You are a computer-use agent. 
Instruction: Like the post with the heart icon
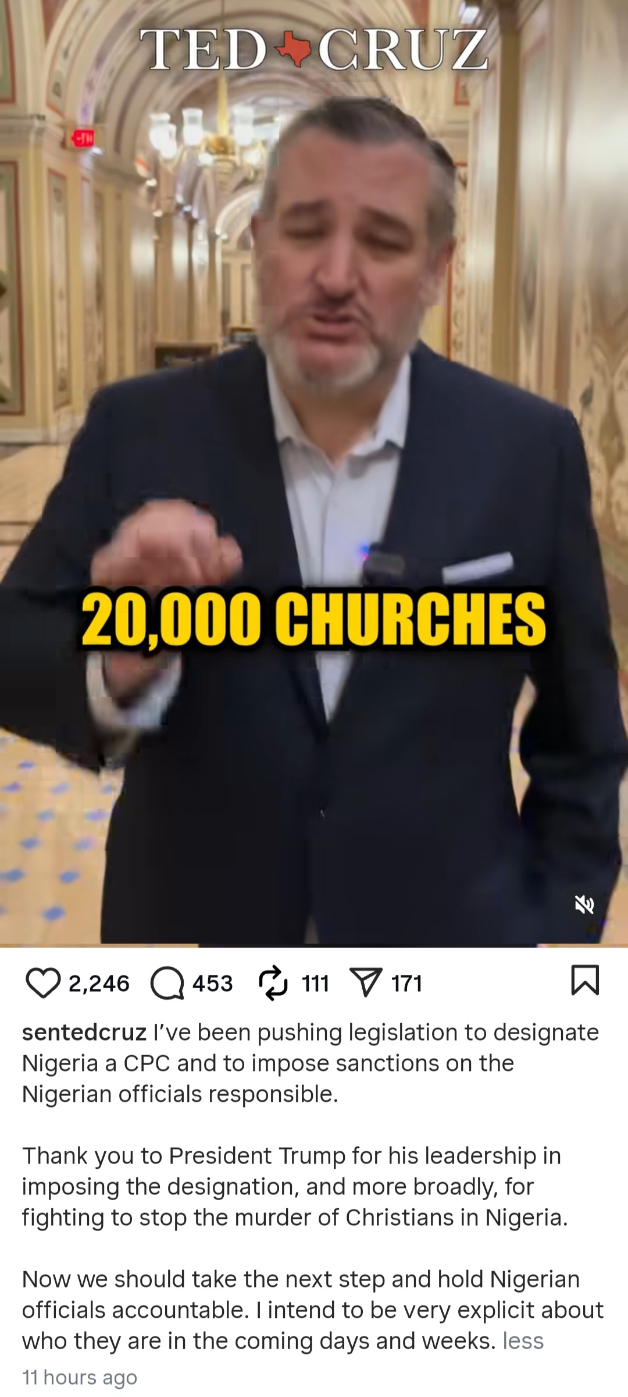click(43, 983)
